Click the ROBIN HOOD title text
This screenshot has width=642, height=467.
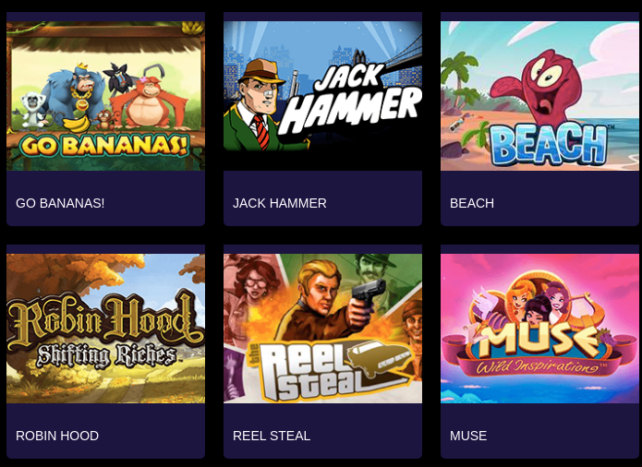coord(57,436)
